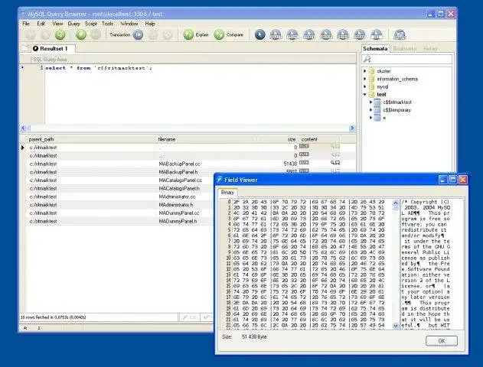Click scroll-up arrow in Field Viewer hex pane
The width and height of the screenshot is (483, 367).
(x=396, y=203)
